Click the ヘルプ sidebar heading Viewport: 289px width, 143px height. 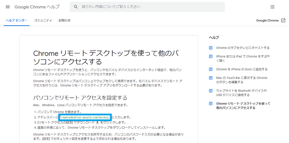click(214, 37)
